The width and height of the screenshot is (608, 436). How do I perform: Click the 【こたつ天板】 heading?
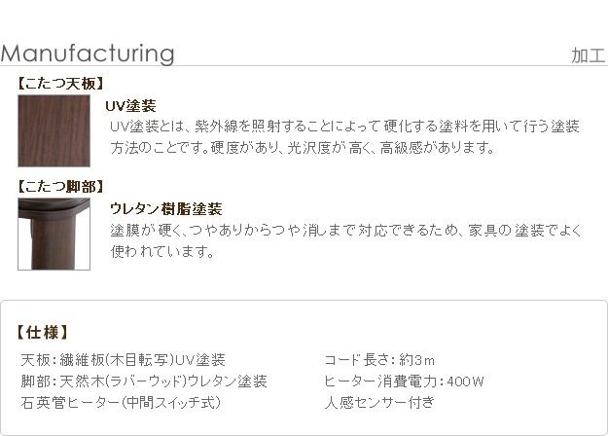[61, 84]
